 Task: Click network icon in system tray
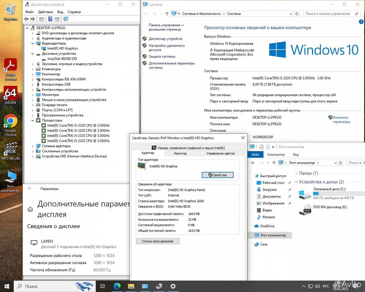click(x=311, y=286)
